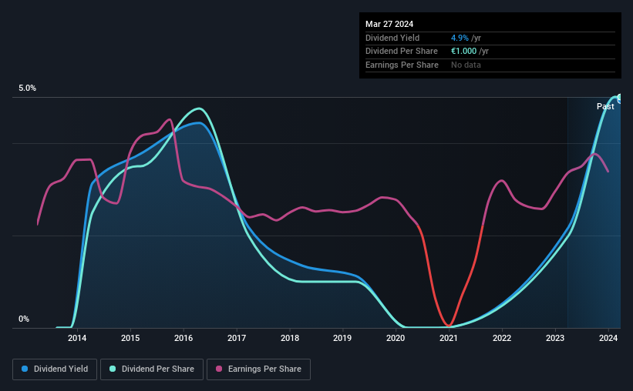Click the blue Dividend Yield legend dot
Viewport: 633px width, 391px height.
tap(25, 369)
